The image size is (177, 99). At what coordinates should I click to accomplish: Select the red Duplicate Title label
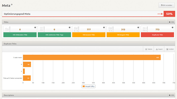(157, 35)
